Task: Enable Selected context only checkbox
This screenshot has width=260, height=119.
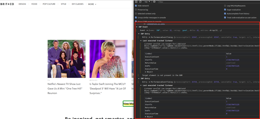Action: click(136, 14)
